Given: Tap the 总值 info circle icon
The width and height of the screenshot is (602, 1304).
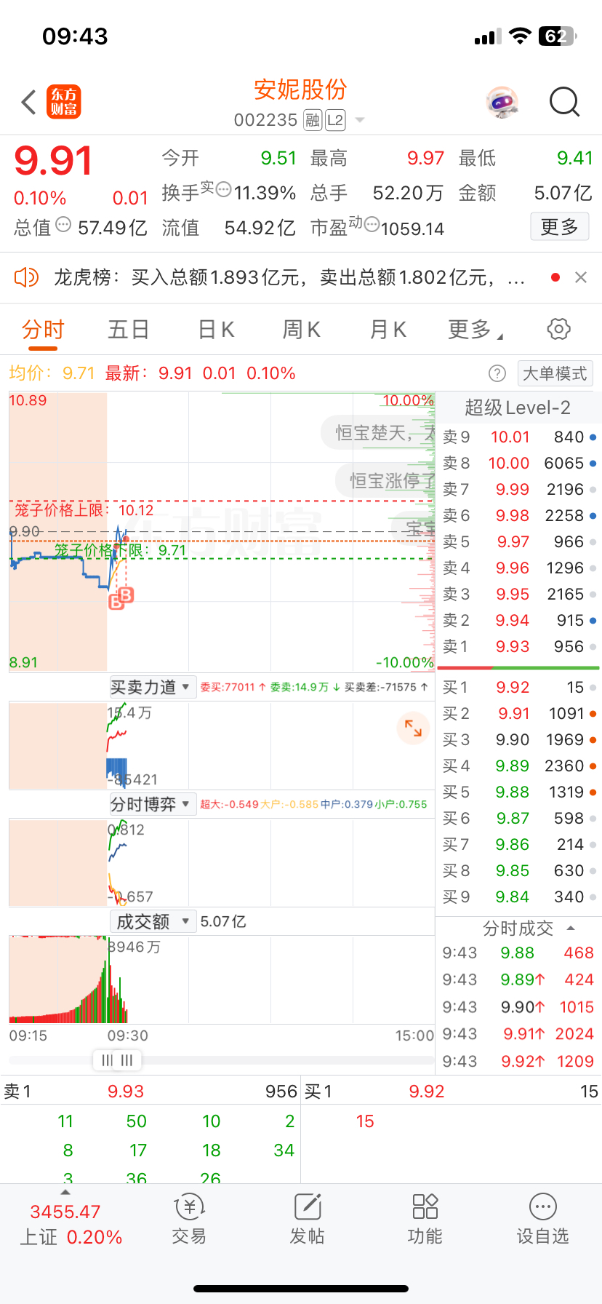Looking at the screenshot, I should coord(63,224).
